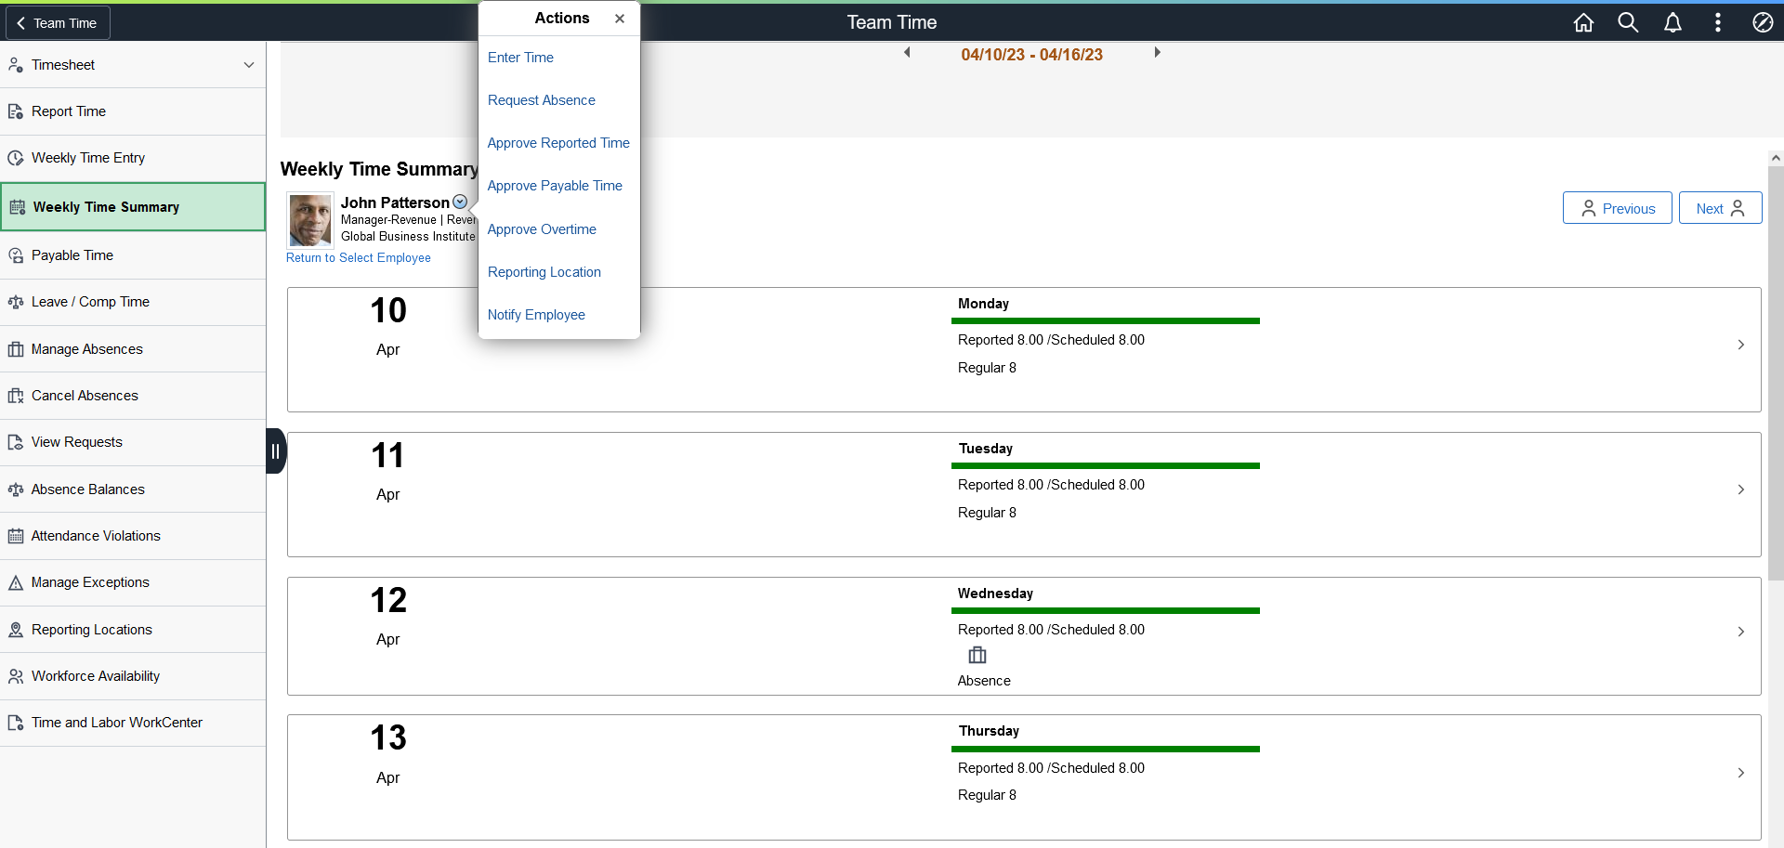Click the NavBar compass icon

click(x=1763, y=22)
